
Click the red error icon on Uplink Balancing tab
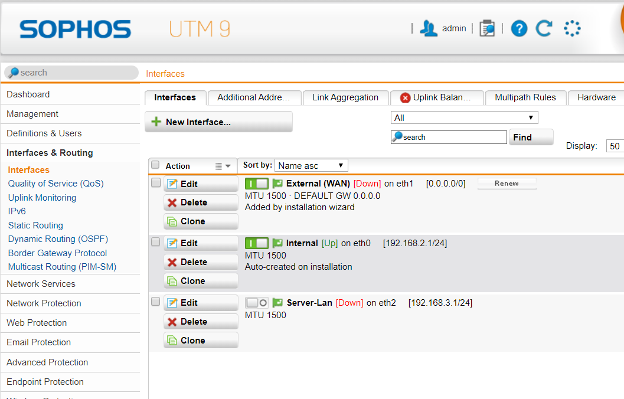pyautogui.click(x=405, y=97)
